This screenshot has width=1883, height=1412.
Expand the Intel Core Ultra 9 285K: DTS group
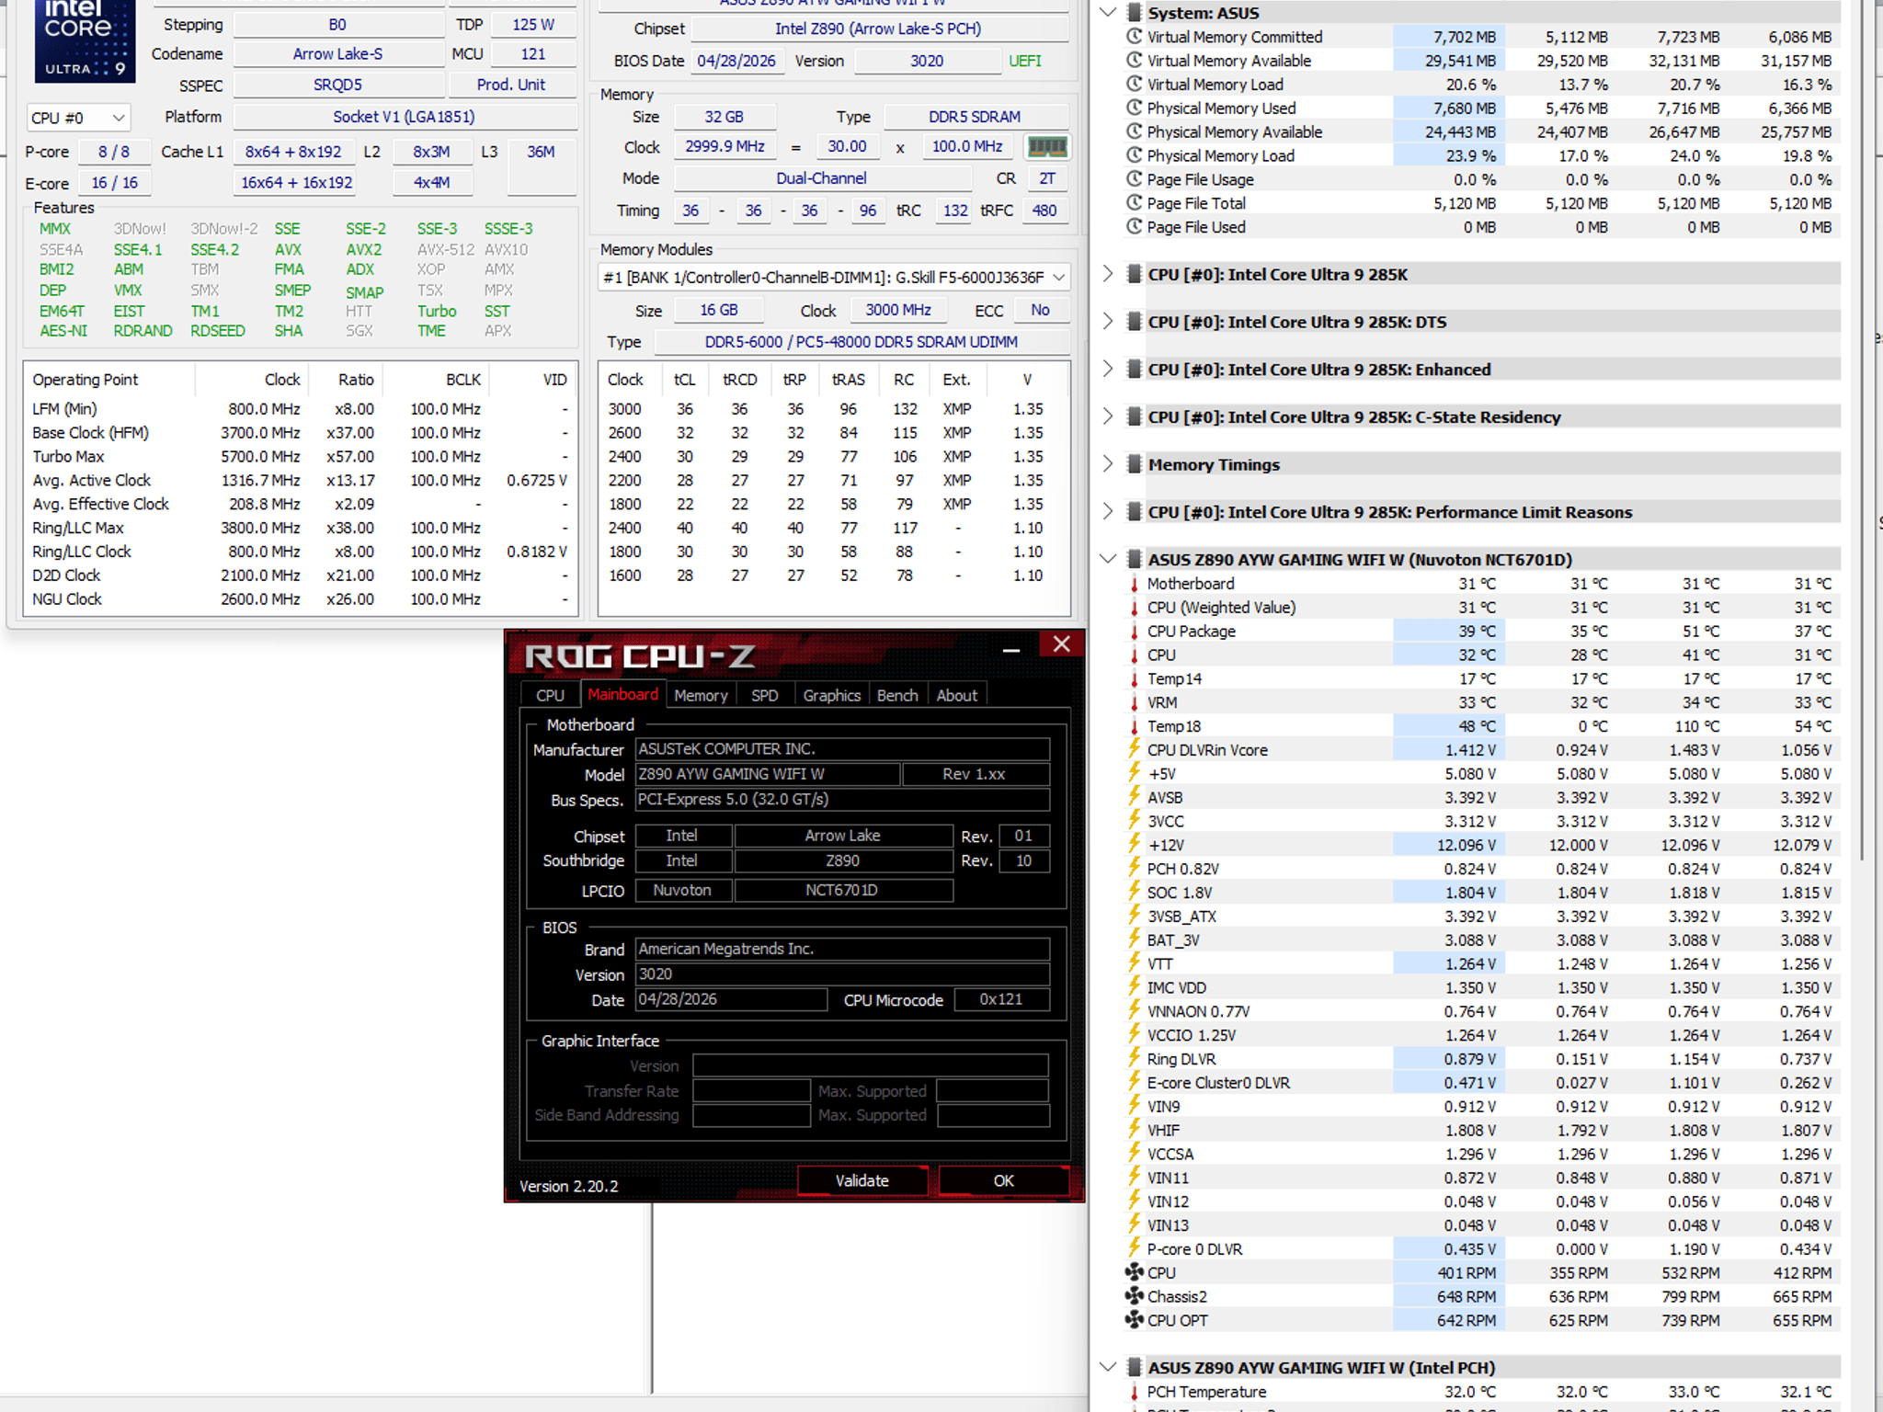tap(1108, 322)
